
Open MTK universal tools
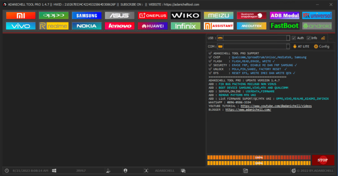[317, 15]
